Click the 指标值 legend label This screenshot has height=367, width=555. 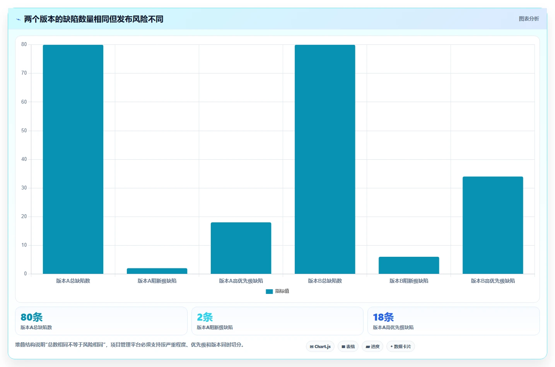pos(282,291)
